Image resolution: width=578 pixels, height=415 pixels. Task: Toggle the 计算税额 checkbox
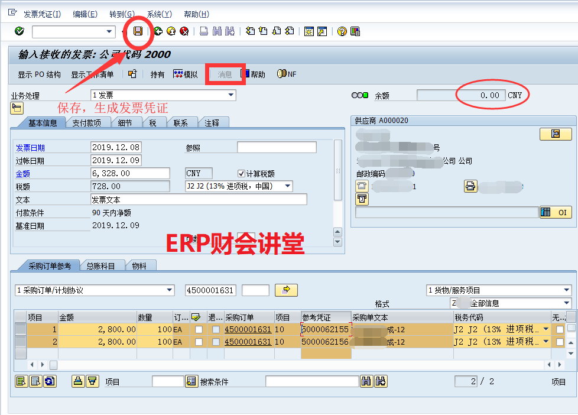241,174
